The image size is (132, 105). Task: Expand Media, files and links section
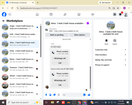(111, 60)
